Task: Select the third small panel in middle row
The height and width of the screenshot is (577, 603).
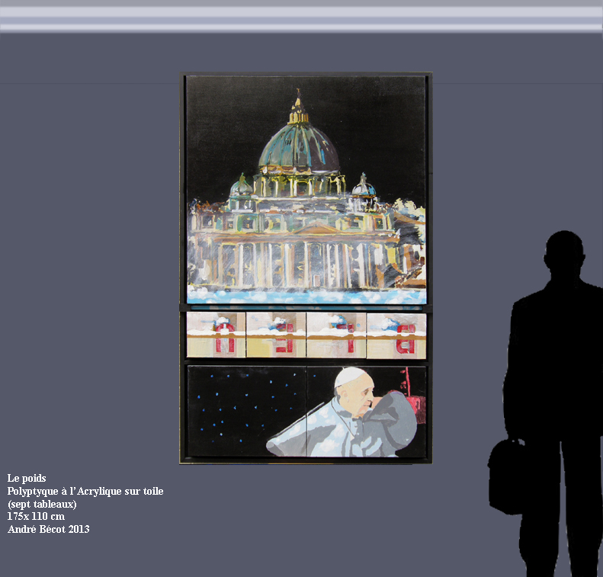Action: tap(336, 335)
